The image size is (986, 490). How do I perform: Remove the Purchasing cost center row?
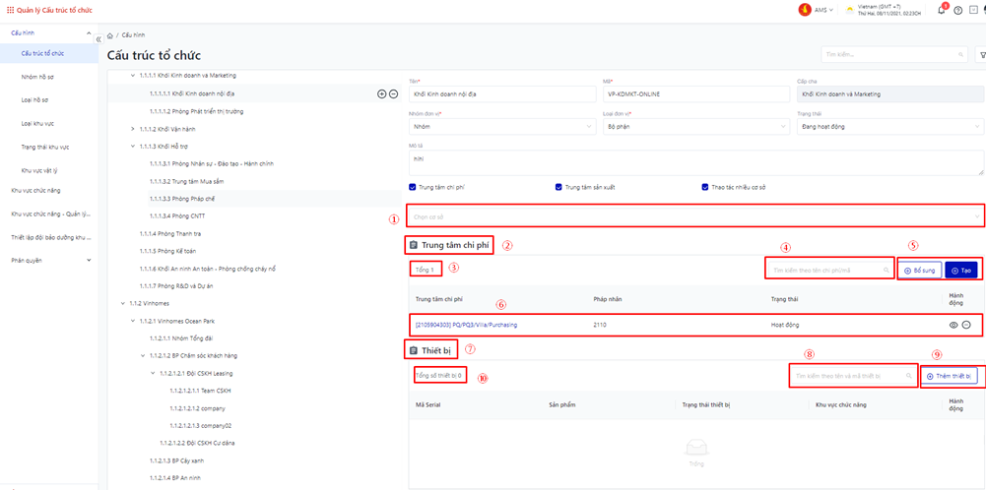966,324
